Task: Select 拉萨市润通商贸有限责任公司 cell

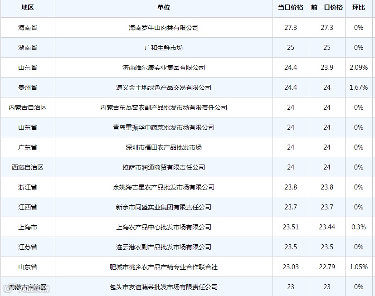Action: pos(164,167)
